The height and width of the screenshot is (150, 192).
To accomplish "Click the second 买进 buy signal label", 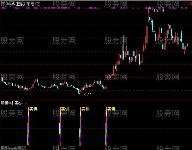I will point(65,109).
